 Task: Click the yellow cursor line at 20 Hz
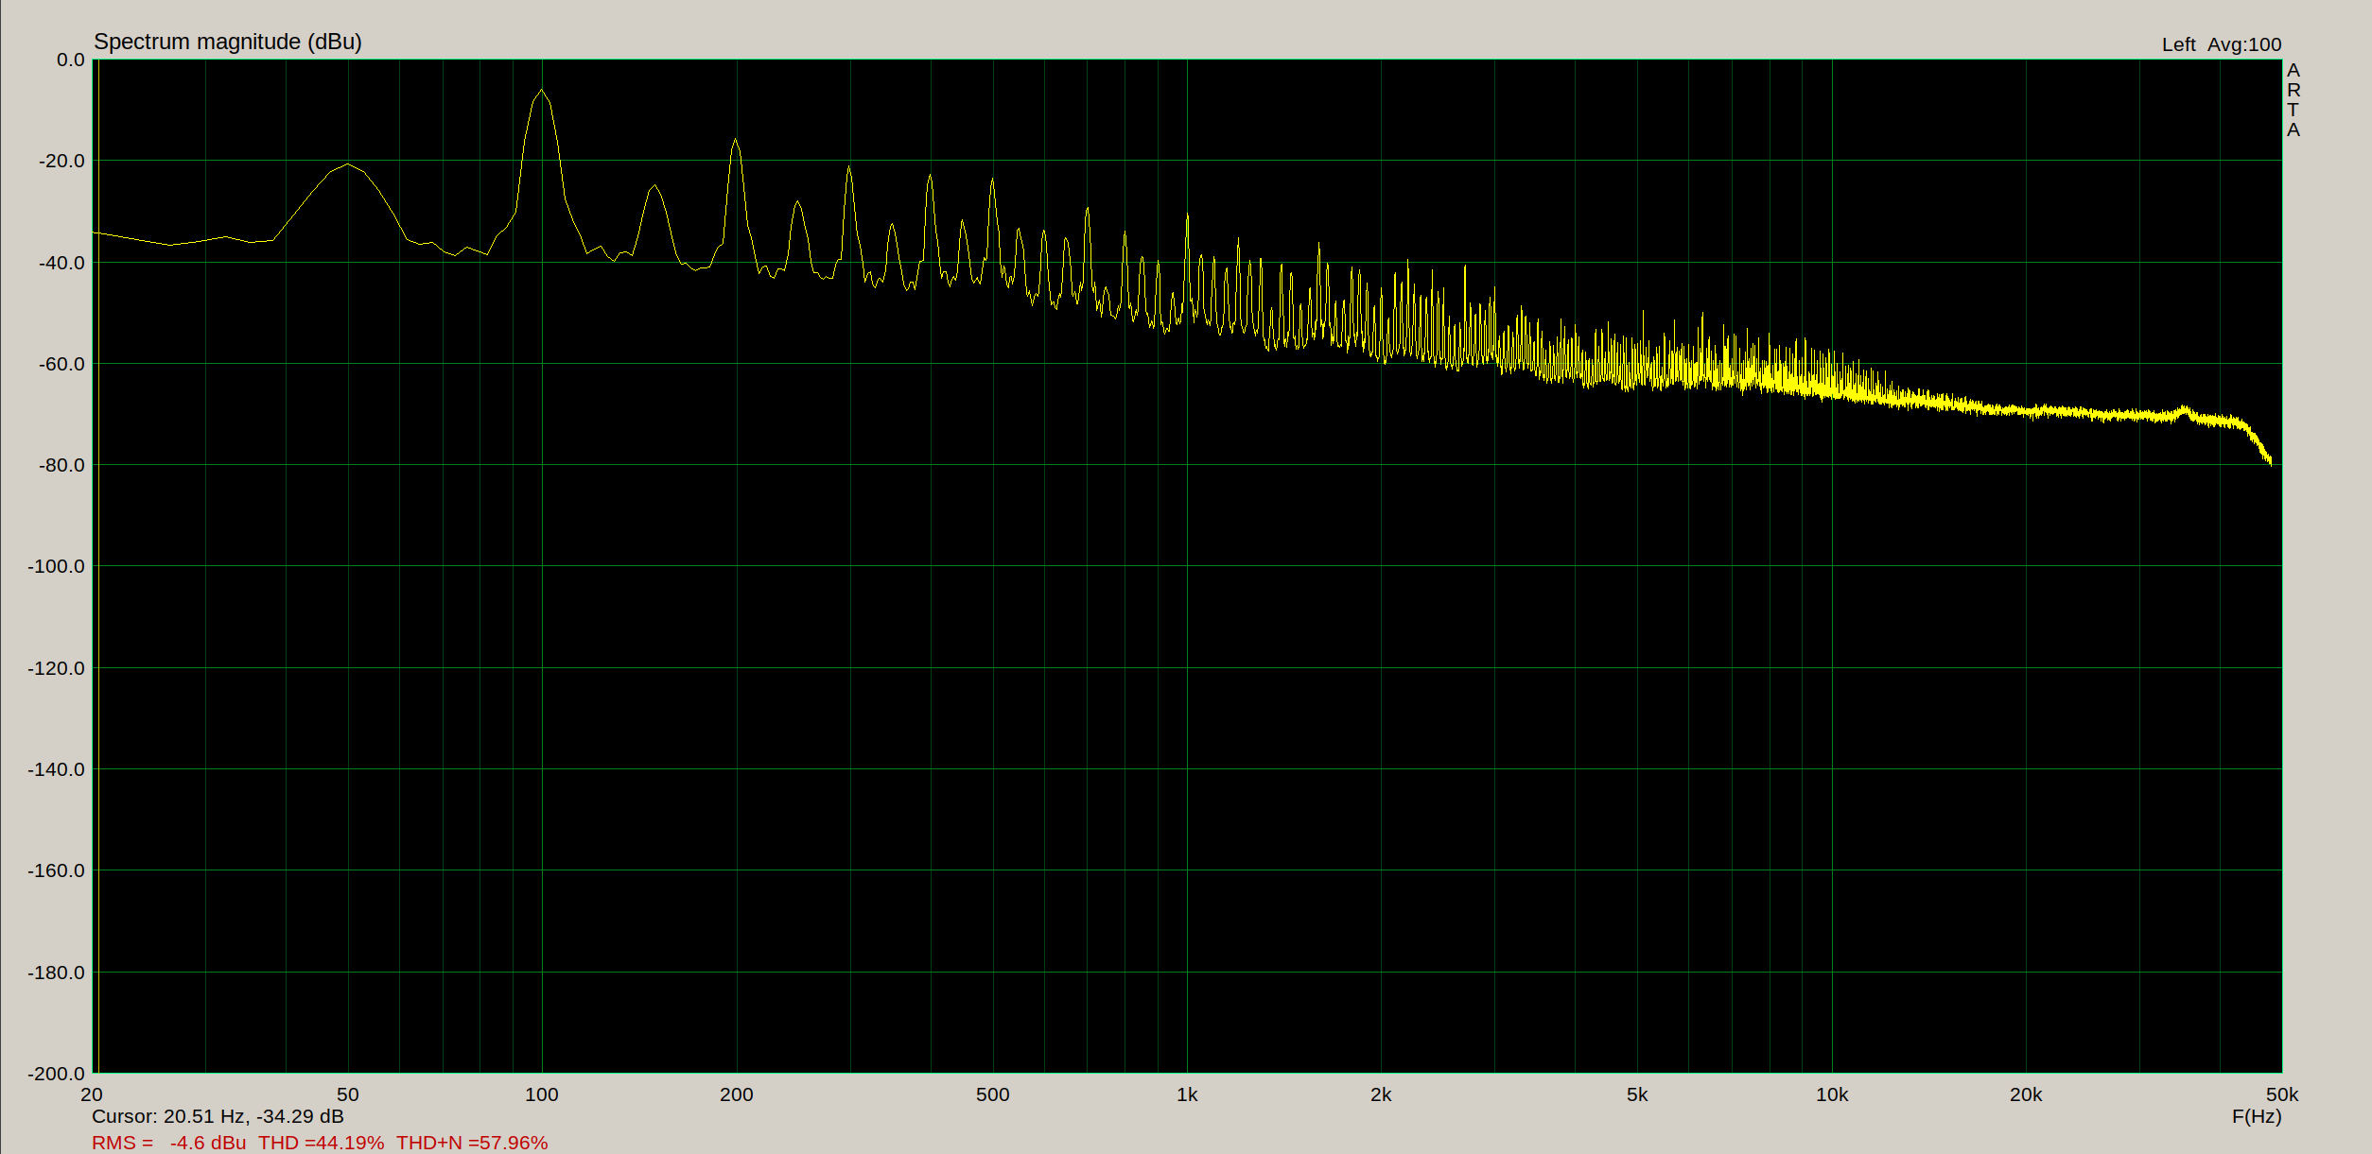pyautogui.click(x=97, y=567)
